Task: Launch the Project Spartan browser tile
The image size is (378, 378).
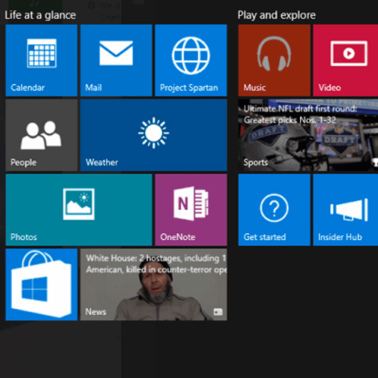Action: pyautogui.click(x=191, y=60)
